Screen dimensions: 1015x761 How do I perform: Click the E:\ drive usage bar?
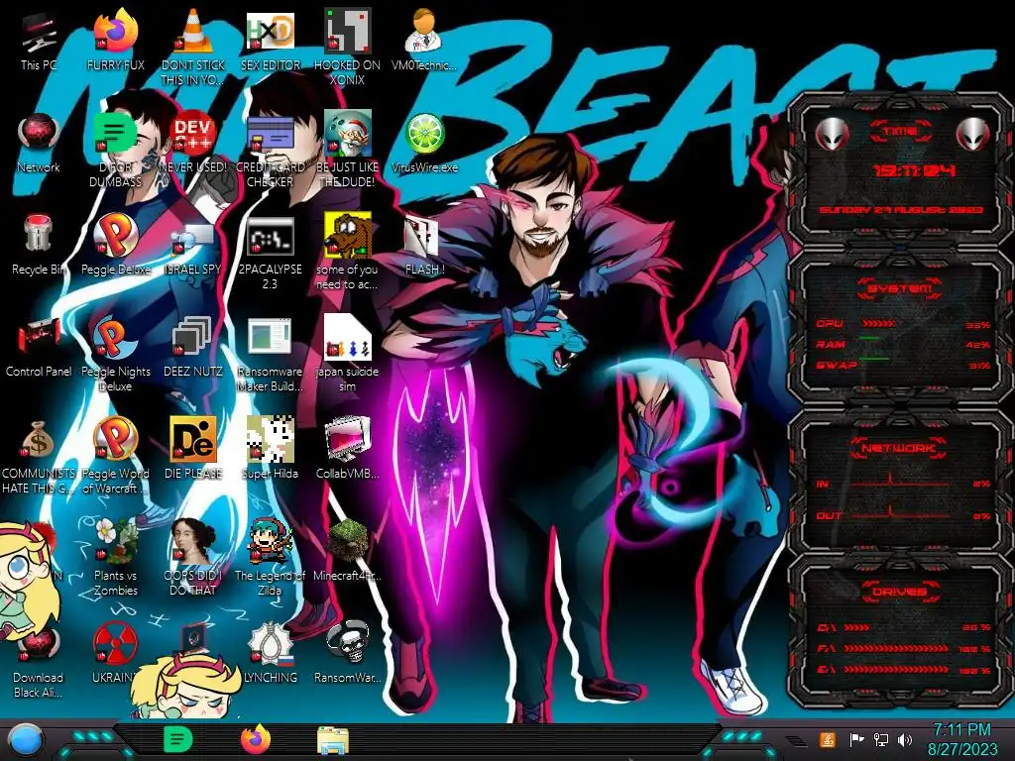[896, 669]
